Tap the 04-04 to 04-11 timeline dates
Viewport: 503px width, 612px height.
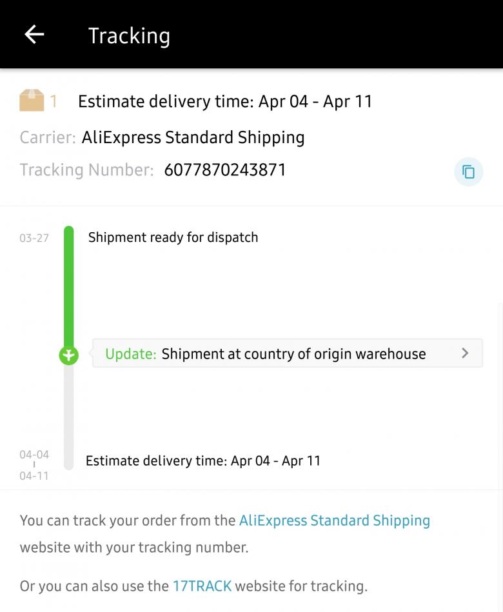(34, 465)
